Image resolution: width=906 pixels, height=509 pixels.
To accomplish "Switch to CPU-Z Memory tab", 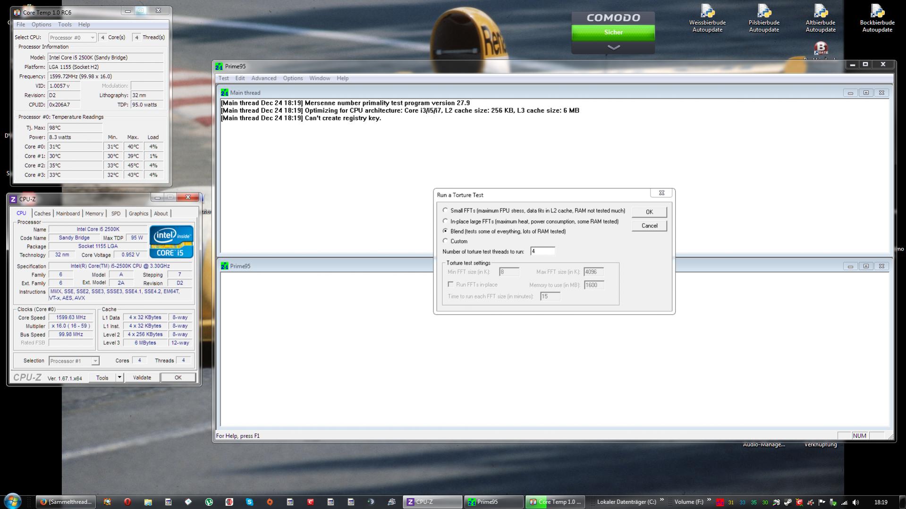I will (94, 214).
